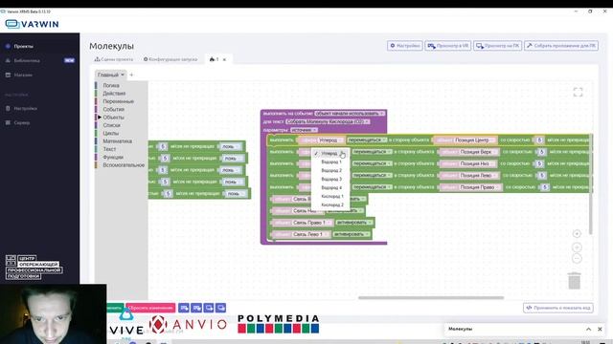Zoom out the block workspace
The image size is (613, 344).
pos(577,258)
